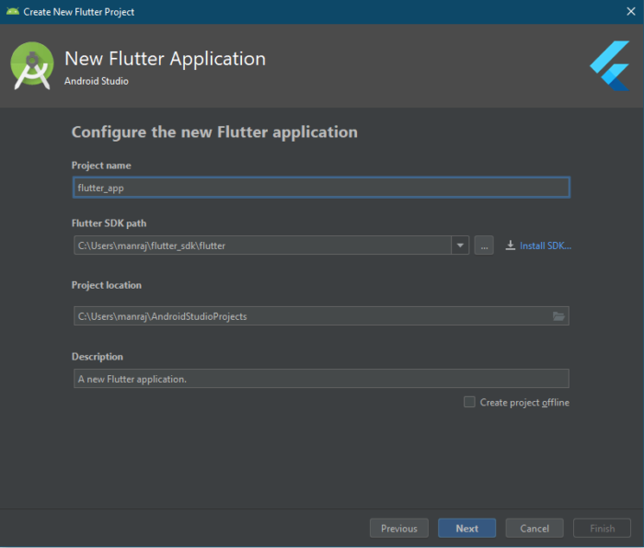Click the heading Configure the new Flutter application
The width and height of the screenshot is (644, 548).
214,132
